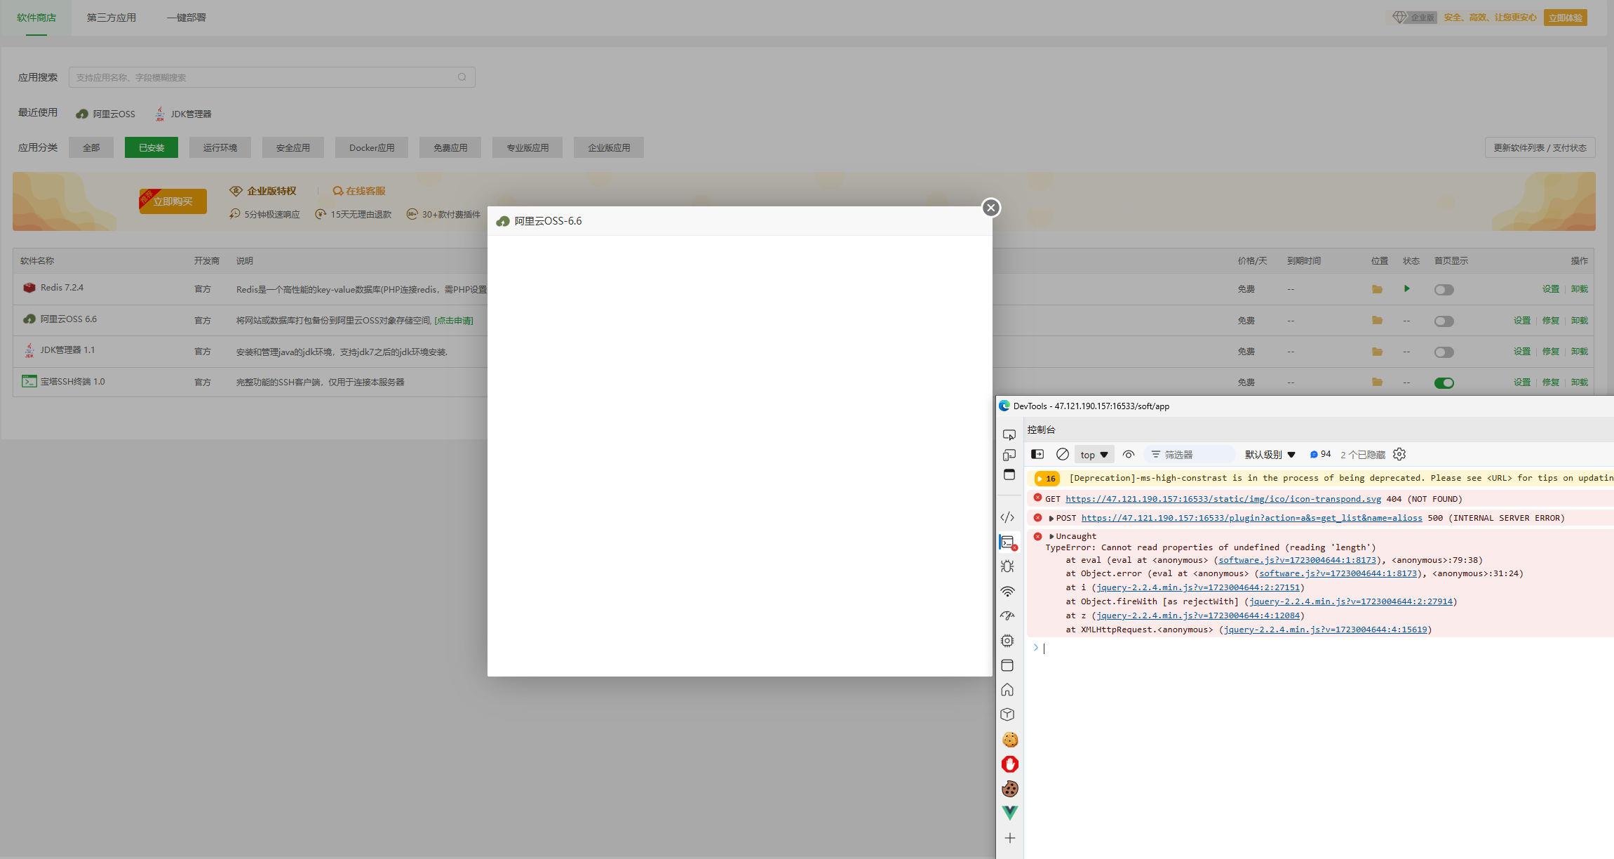
Task: Open the Elements panel icon in DevTools
Action: pos(1007,517)
